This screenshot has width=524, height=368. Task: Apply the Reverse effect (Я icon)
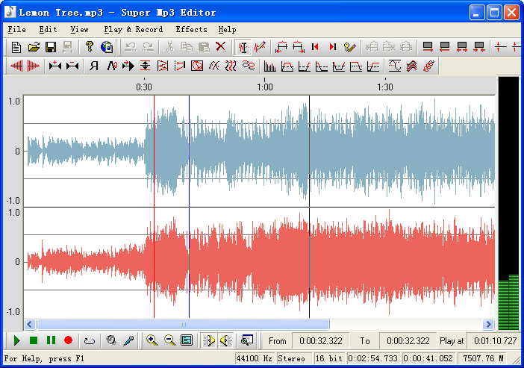point(94,66)
